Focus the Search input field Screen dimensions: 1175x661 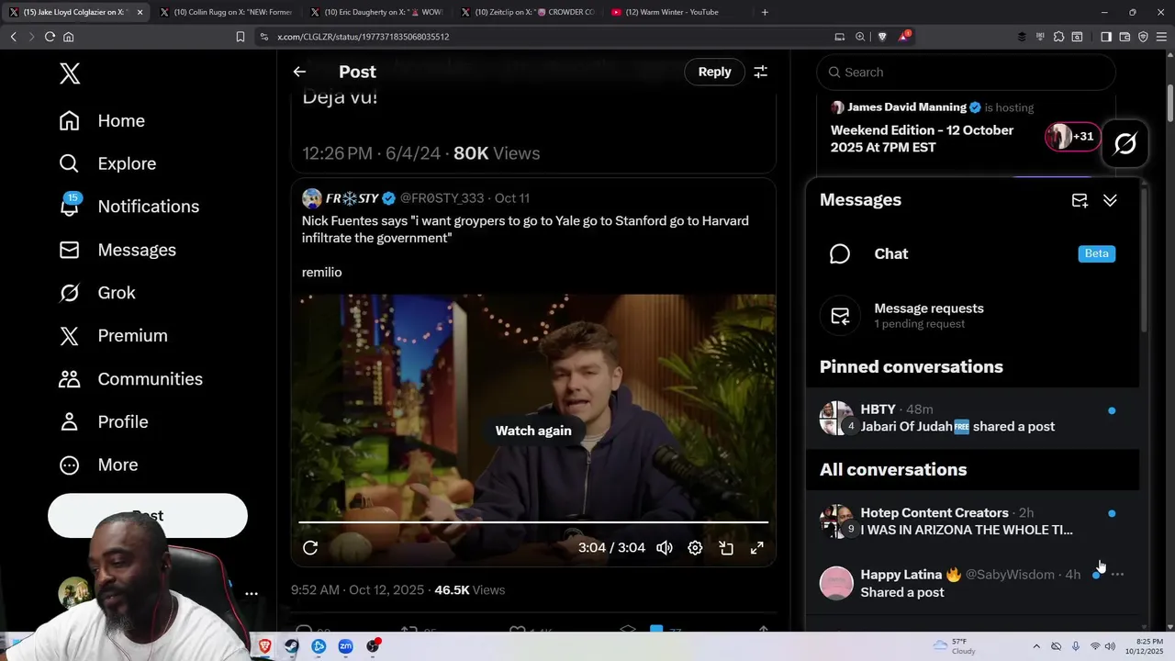[966, 73]
